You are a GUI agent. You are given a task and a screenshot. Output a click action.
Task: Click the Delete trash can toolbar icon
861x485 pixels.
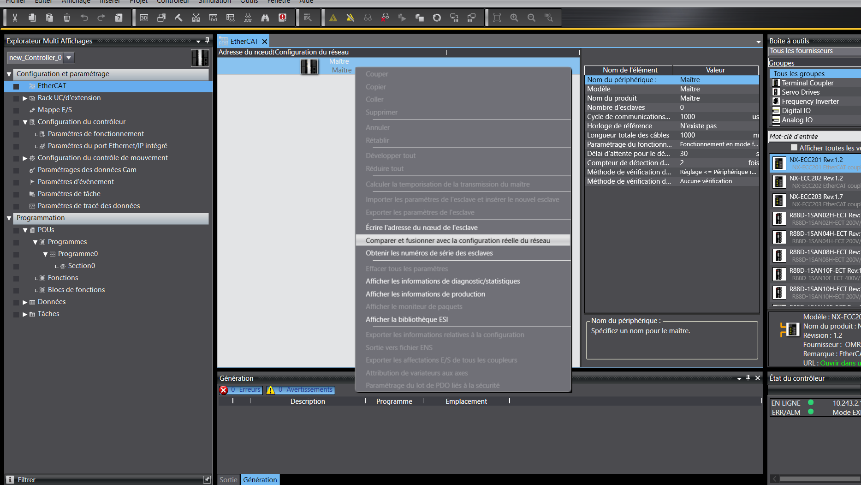[67, 18]
